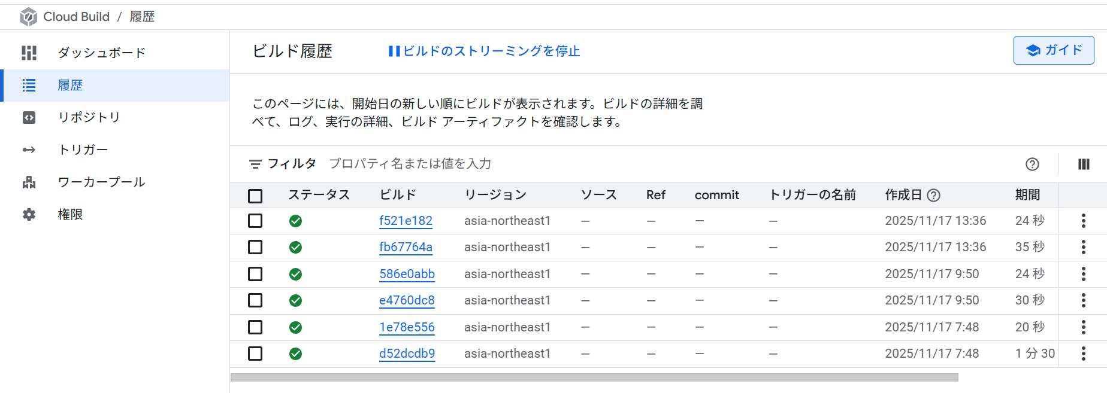This screenshot has width=1107, height=393.
Task: Click the リージョン column header
Action: point(495,195)
